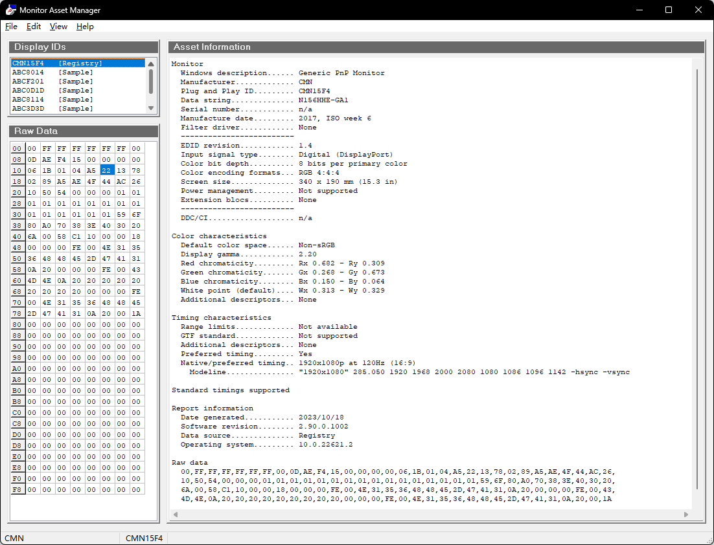Click the data string value N156HHE-GA1
The image size is (714, 545).
tap(323, 100)
